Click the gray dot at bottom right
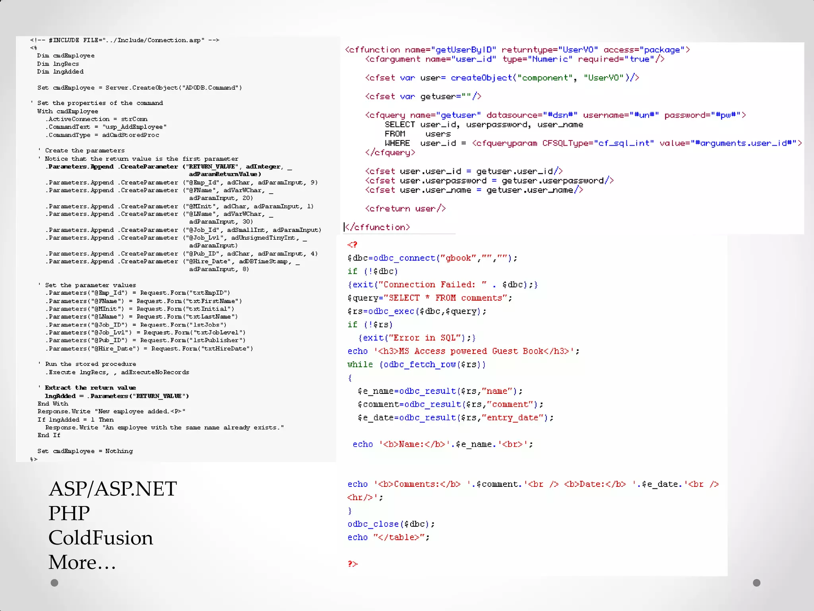The width and height of the screenshot is (814, 611). tap(757, 583)
